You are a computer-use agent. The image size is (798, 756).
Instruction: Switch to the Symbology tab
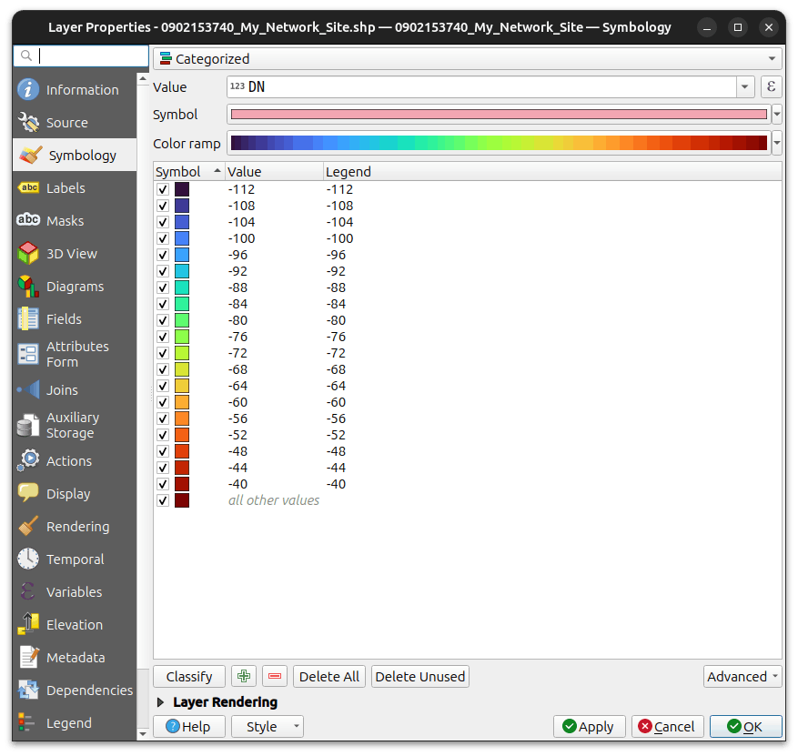tap(75, 156)
